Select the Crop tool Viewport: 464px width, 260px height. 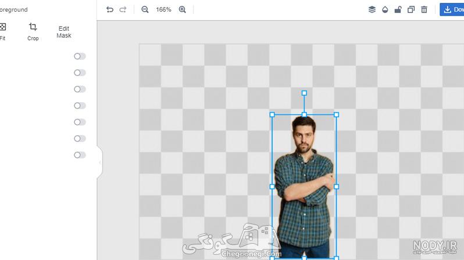click(33, 31)
